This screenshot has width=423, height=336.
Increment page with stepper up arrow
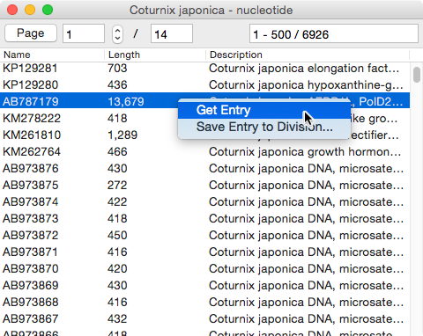117,30
